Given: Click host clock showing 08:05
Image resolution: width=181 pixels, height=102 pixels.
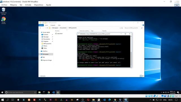Looking at the screenshot, I should (x=170, y=100).
